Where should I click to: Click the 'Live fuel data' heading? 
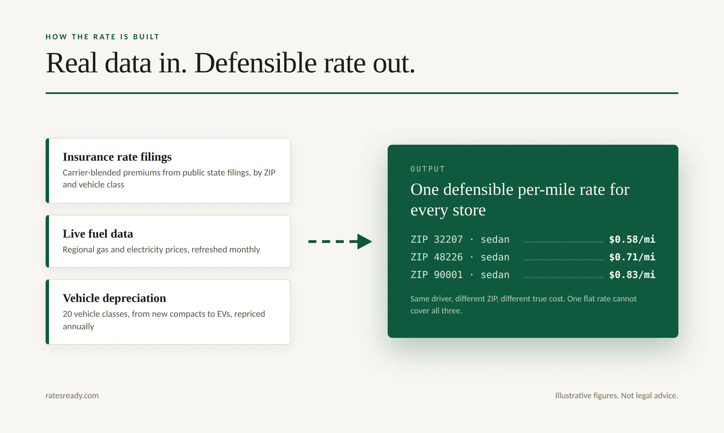(x=98, y=234)
